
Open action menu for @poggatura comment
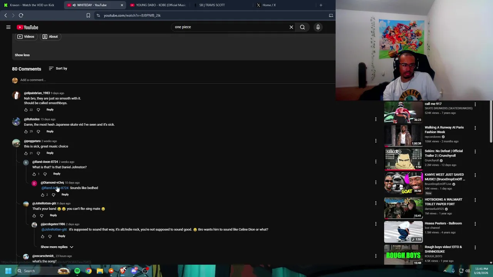(x=376, y=141)
